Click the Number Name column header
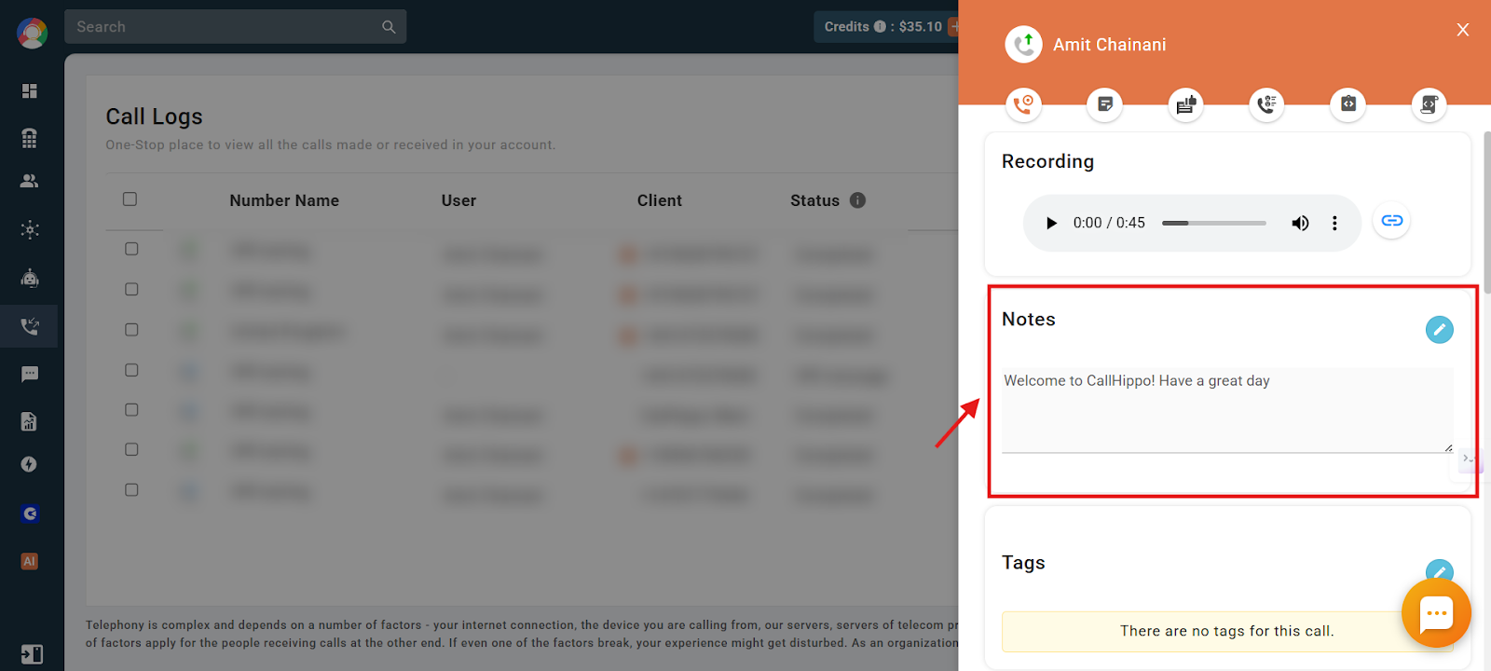 pos(284,200)
